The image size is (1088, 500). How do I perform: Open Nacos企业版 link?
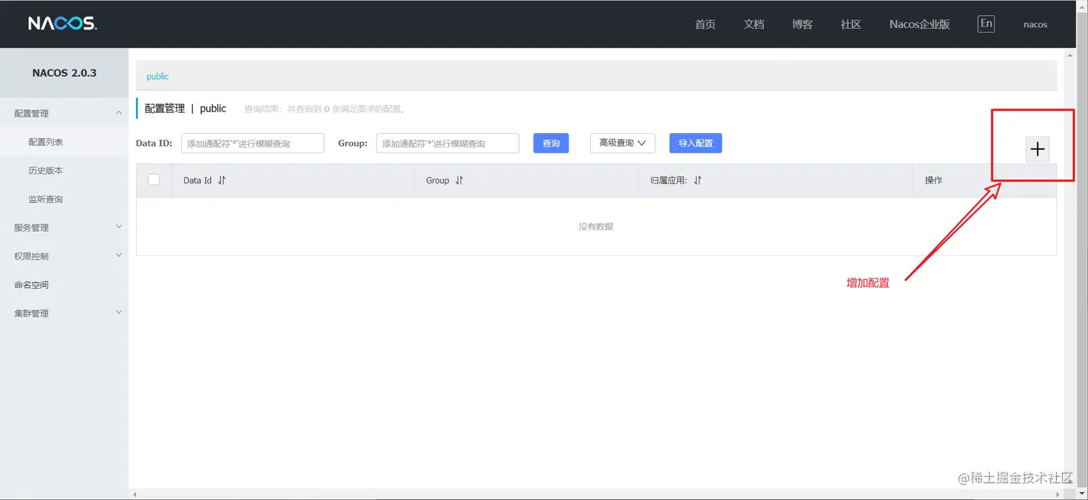920,24
